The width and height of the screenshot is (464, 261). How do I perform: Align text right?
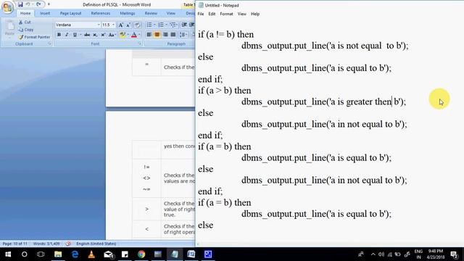coord(165,35)
